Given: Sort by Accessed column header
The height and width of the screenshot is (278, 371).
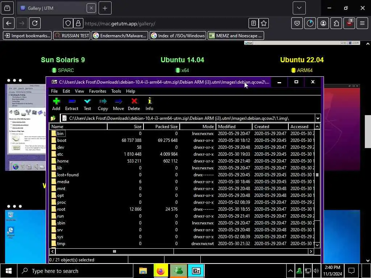Looking at the screenshot, I should (301, 126).
